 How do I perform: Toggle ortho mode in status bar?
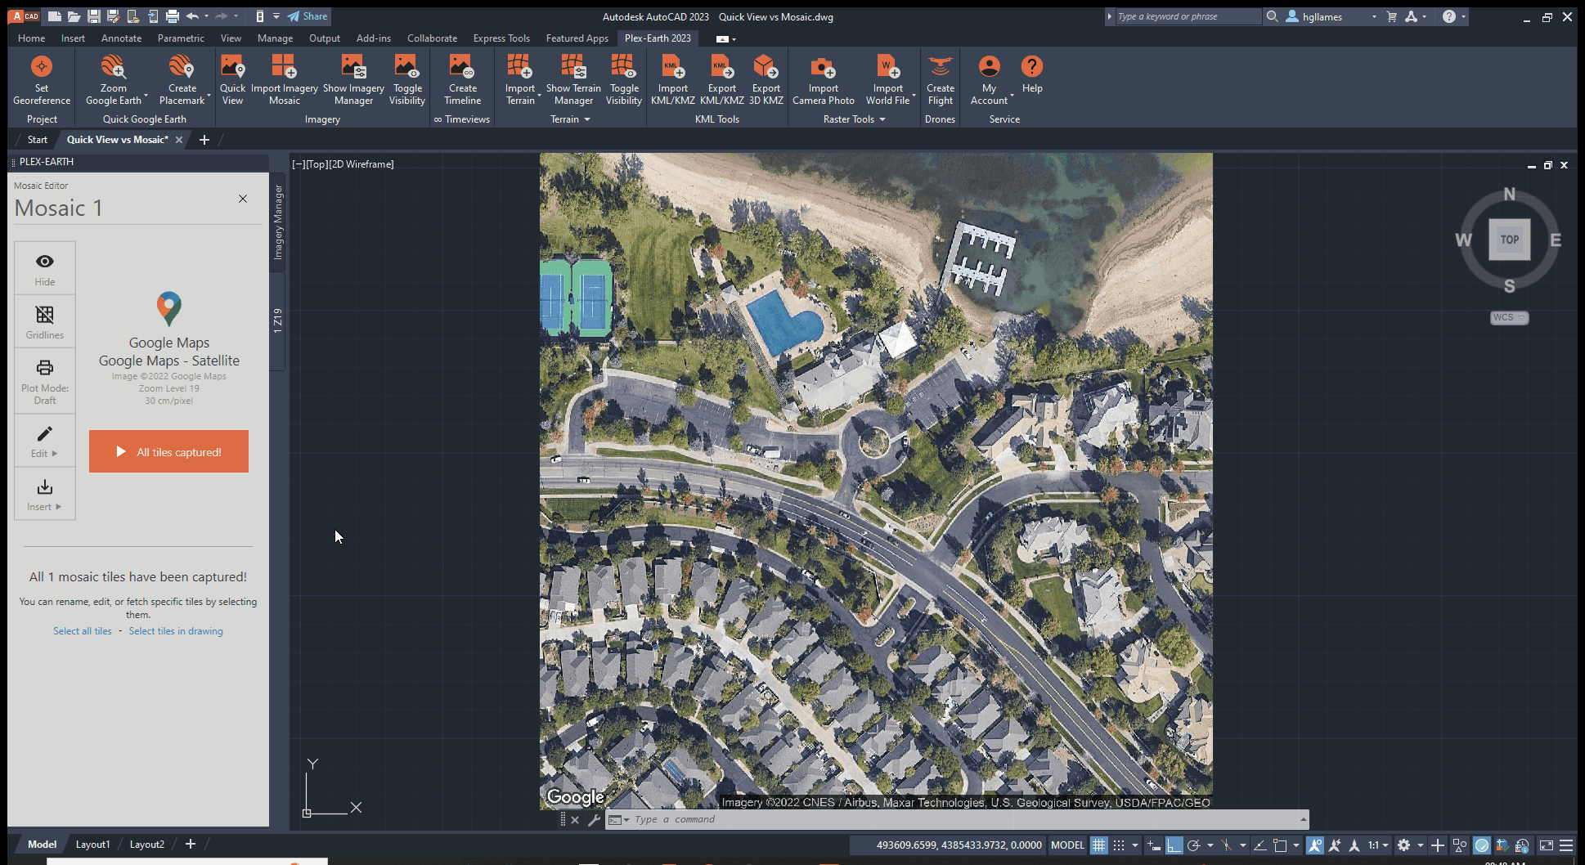[x=1174, y=845]
